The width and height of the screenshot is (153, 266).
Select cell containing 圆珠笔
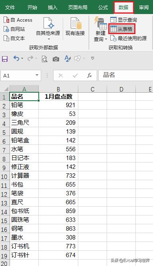[x=24, y=220]
